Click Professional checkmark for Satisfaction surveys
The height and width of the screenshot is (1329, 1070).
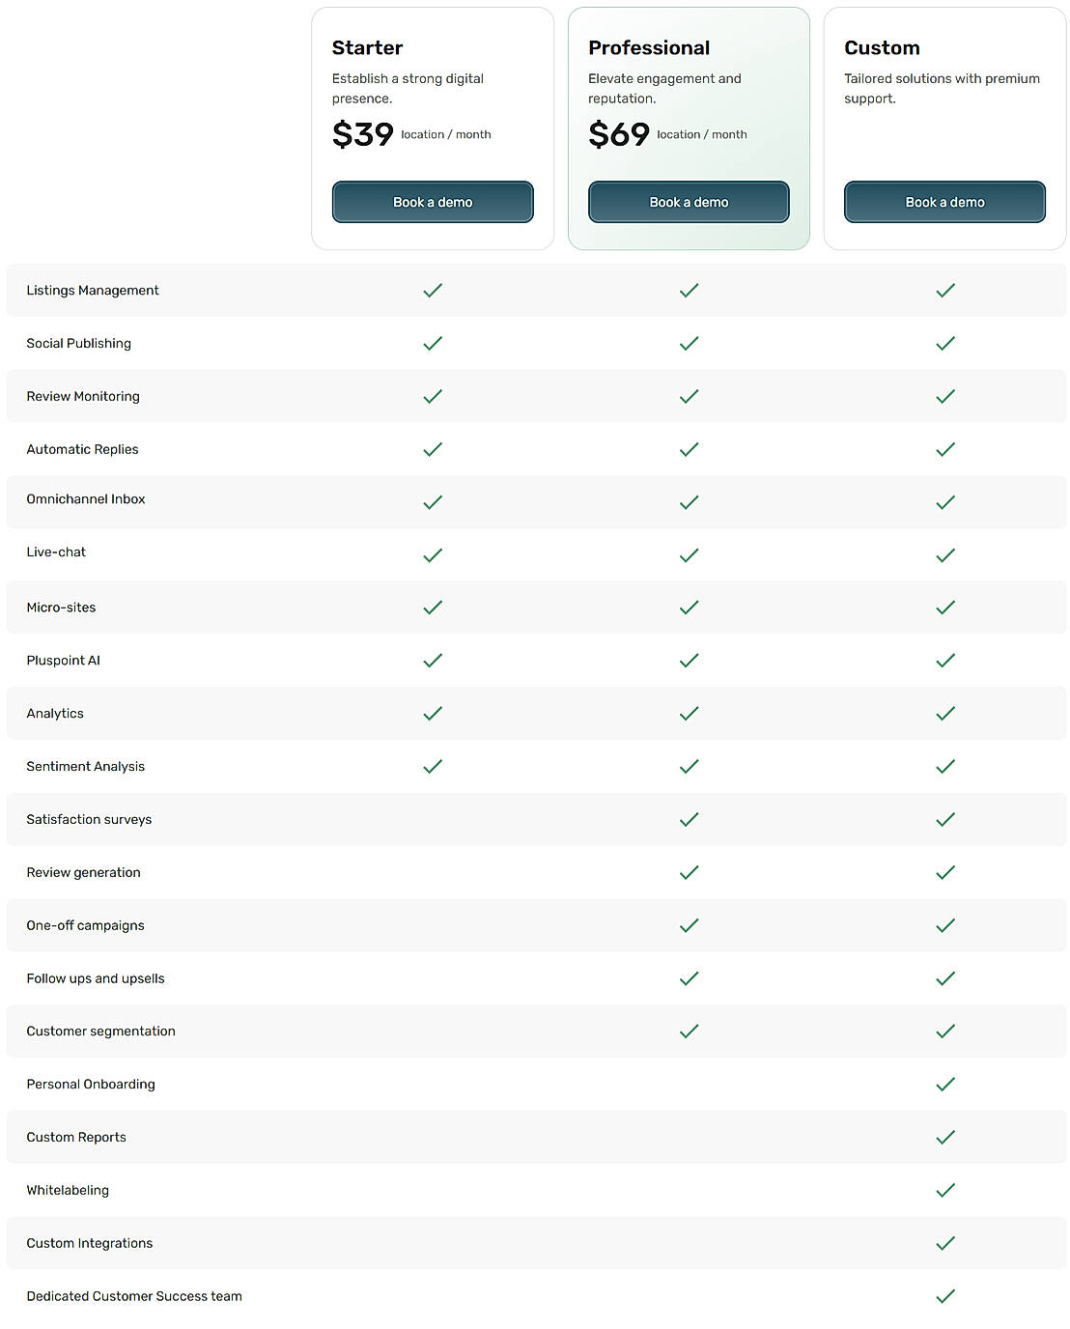point(689,819)
